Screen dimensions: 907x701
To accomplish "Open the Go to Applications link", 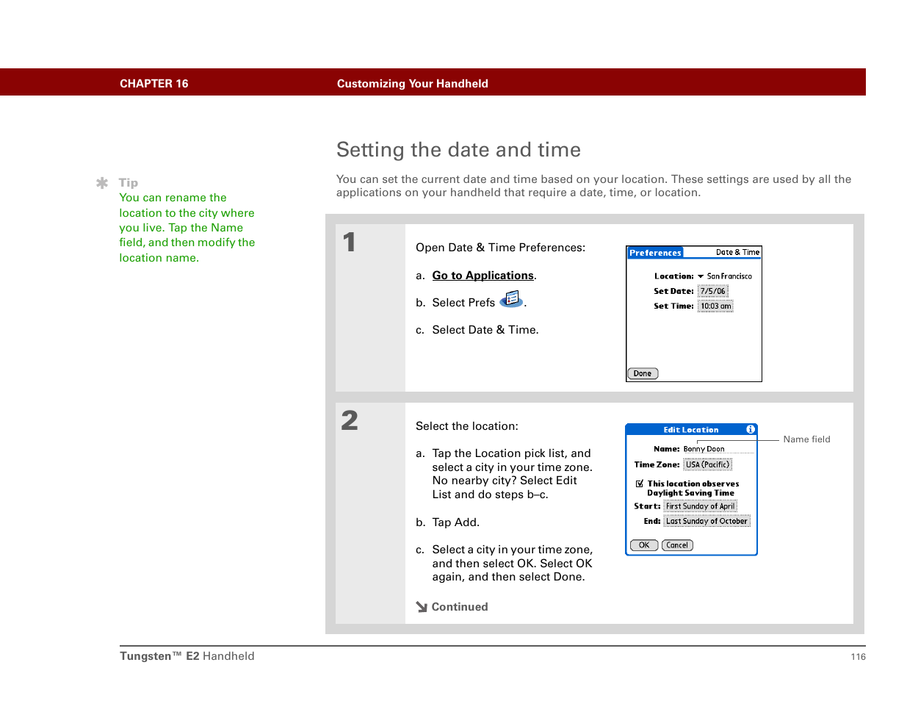I will pos(483,276).
